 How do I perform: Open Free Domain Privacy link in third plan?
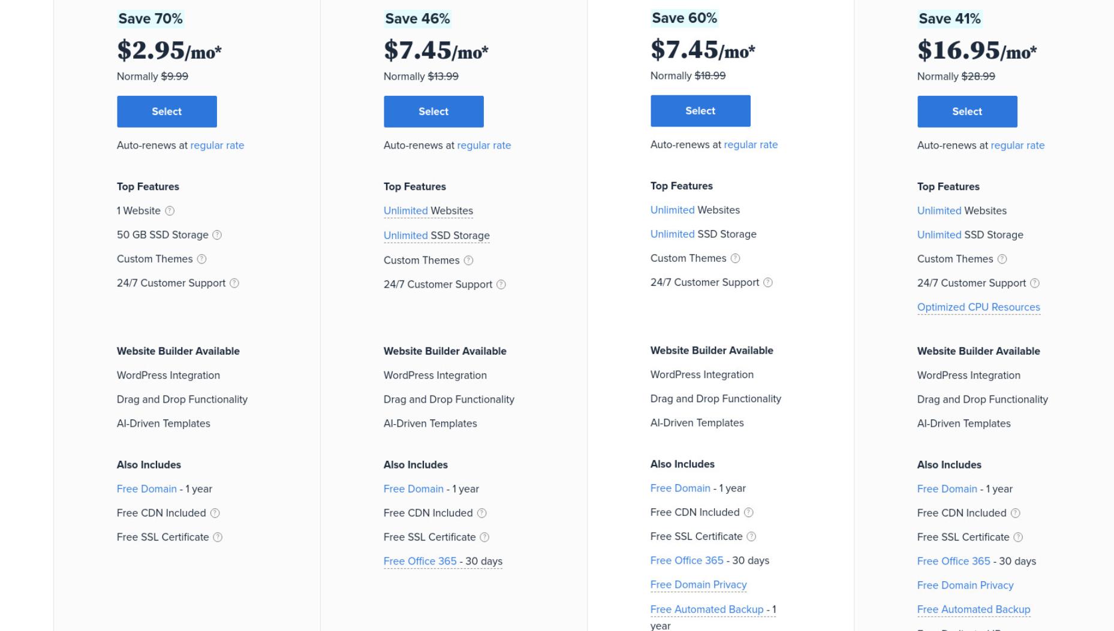pos(698,584)
